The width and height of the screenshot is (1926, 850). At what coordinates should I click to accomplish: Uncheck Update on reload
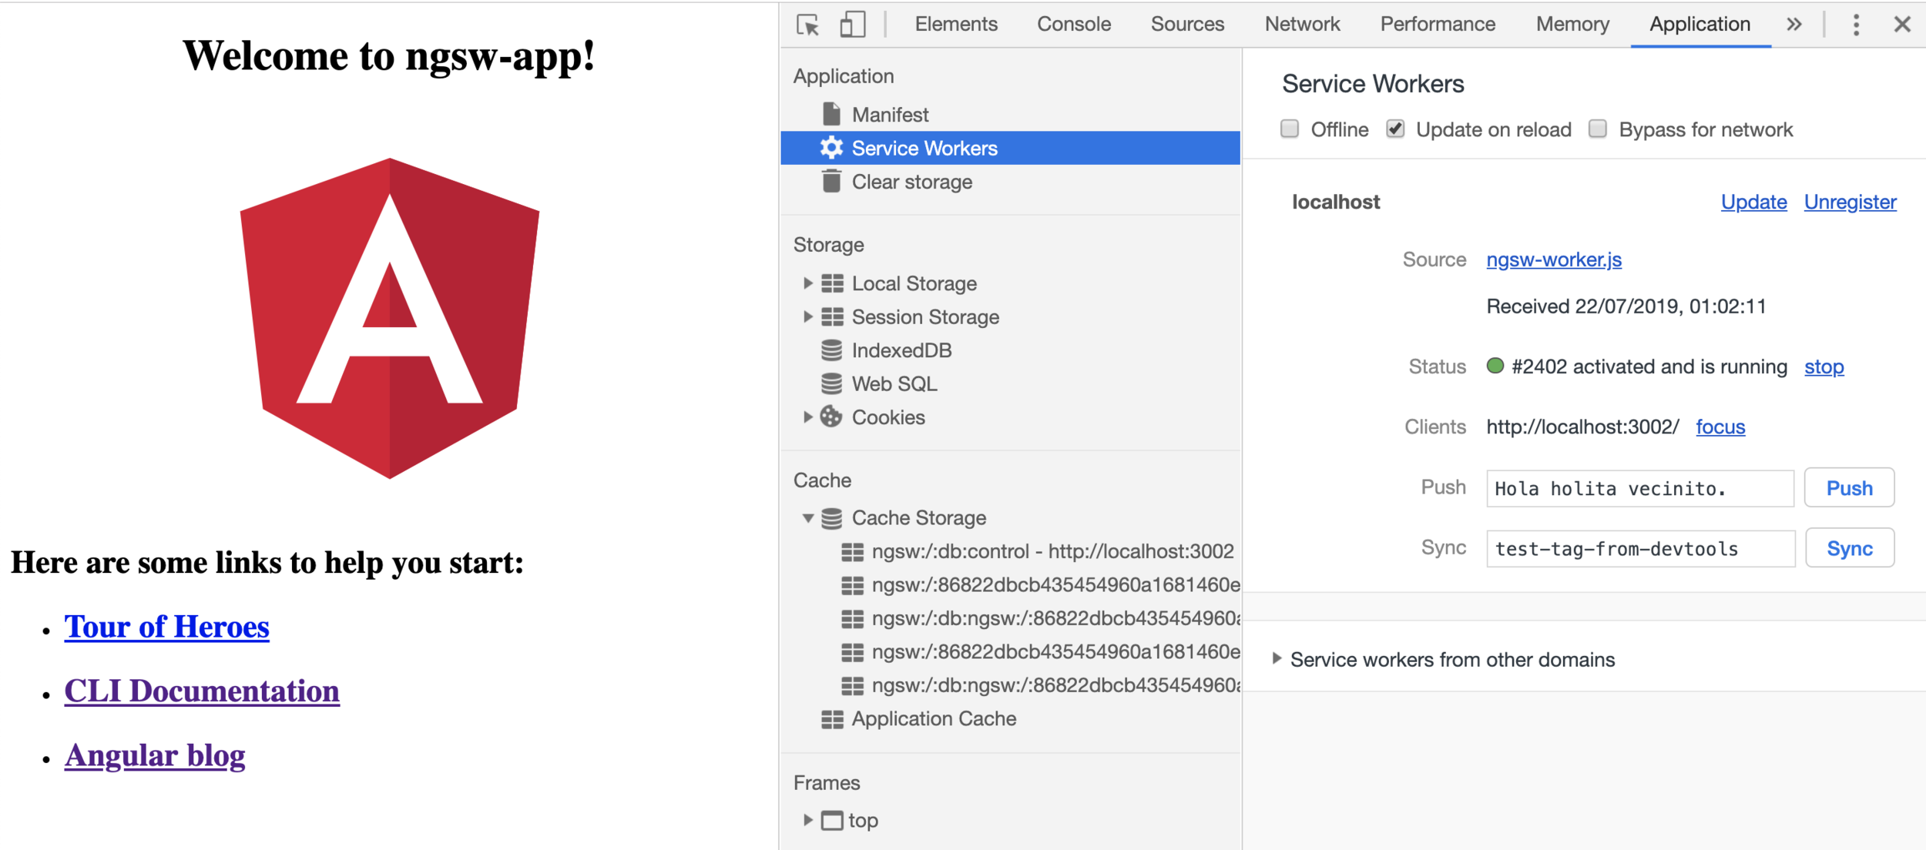pyautogui.click(x=1395, y=129)
